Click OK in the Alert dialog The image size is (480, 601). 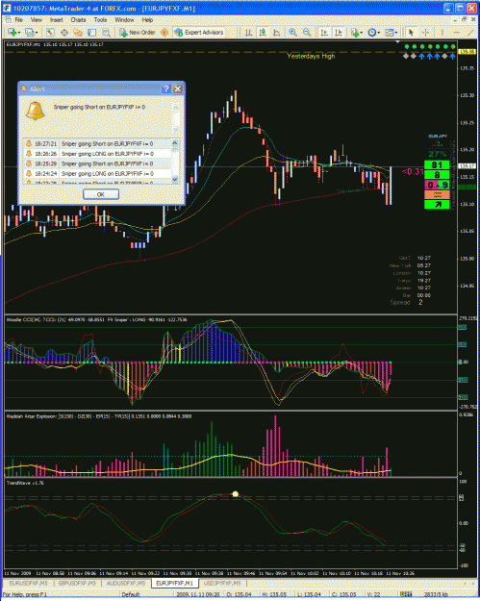[x=101, y=194]
